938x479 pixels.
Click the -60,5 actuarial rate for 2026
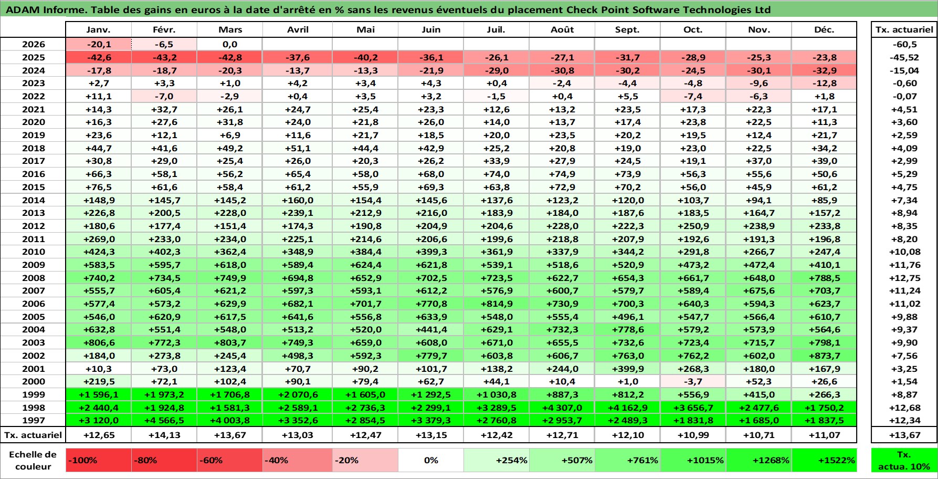(x=904, y=45)
